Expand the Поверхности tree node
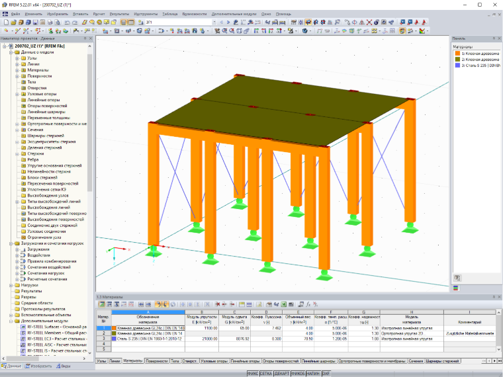This screenshot has height=377, width=503. tap(17, 76)
